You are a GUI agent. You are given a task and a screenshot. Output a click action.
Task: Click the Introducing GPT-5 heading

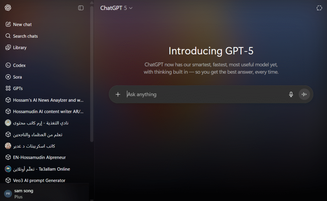click(211, 51)
